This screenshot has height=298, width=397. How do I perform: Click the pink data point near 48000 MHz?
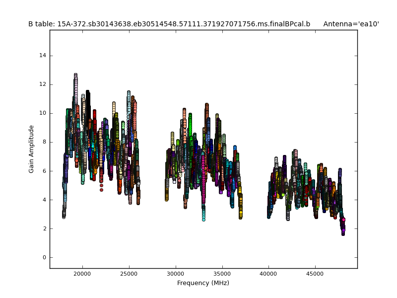click(x=343, y=220)
